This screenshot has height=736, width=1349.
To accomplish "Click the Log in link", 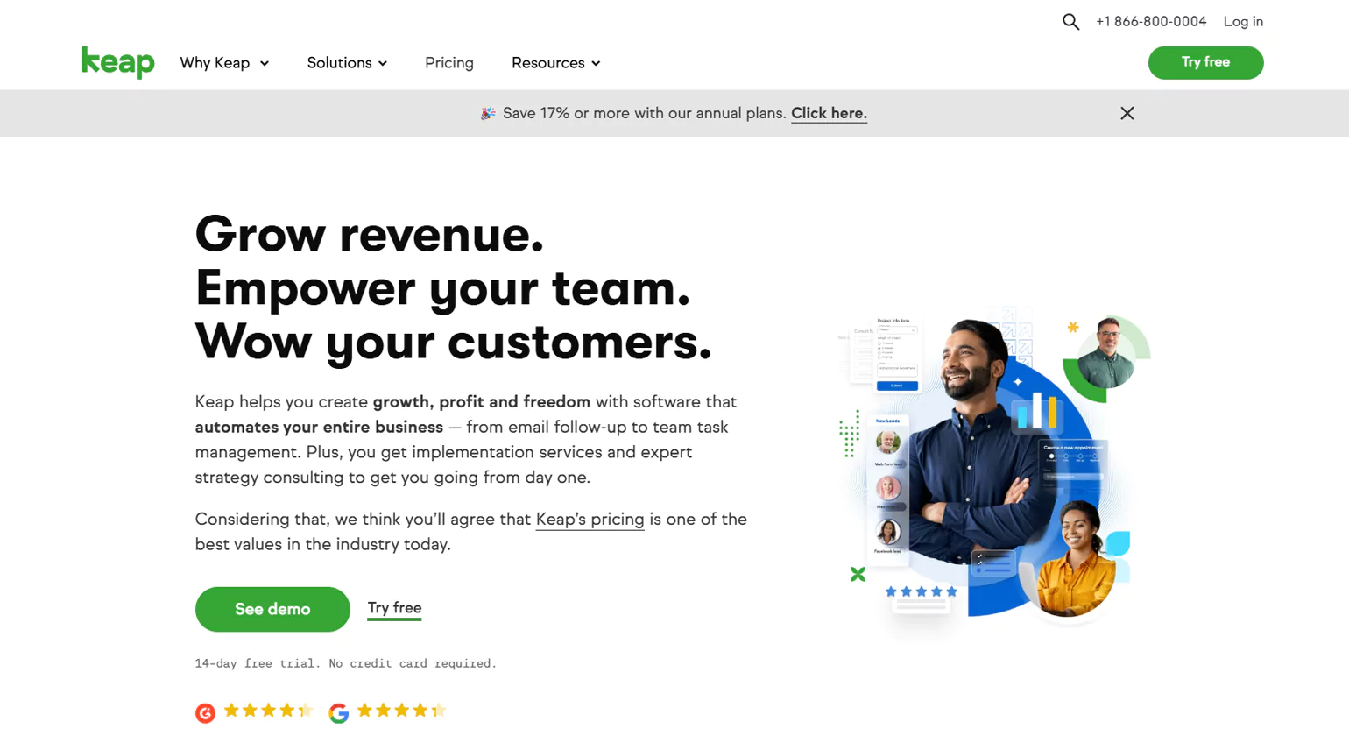I will (1243, 21).
